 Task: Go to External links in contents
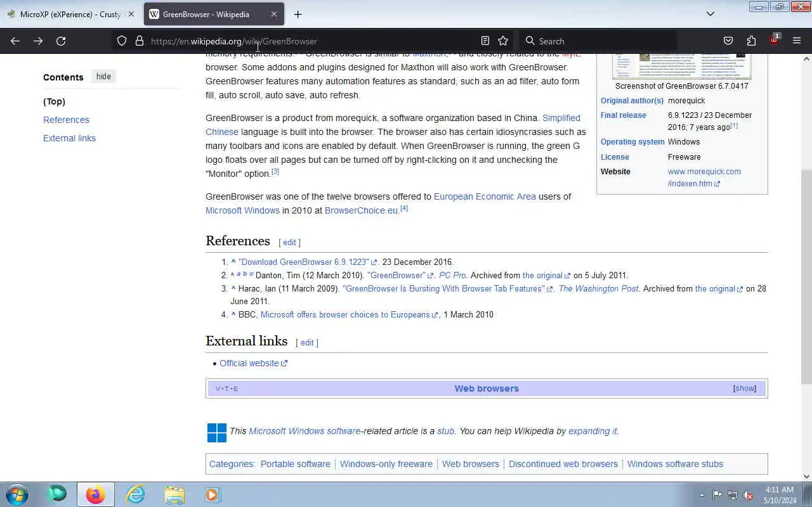69,138
